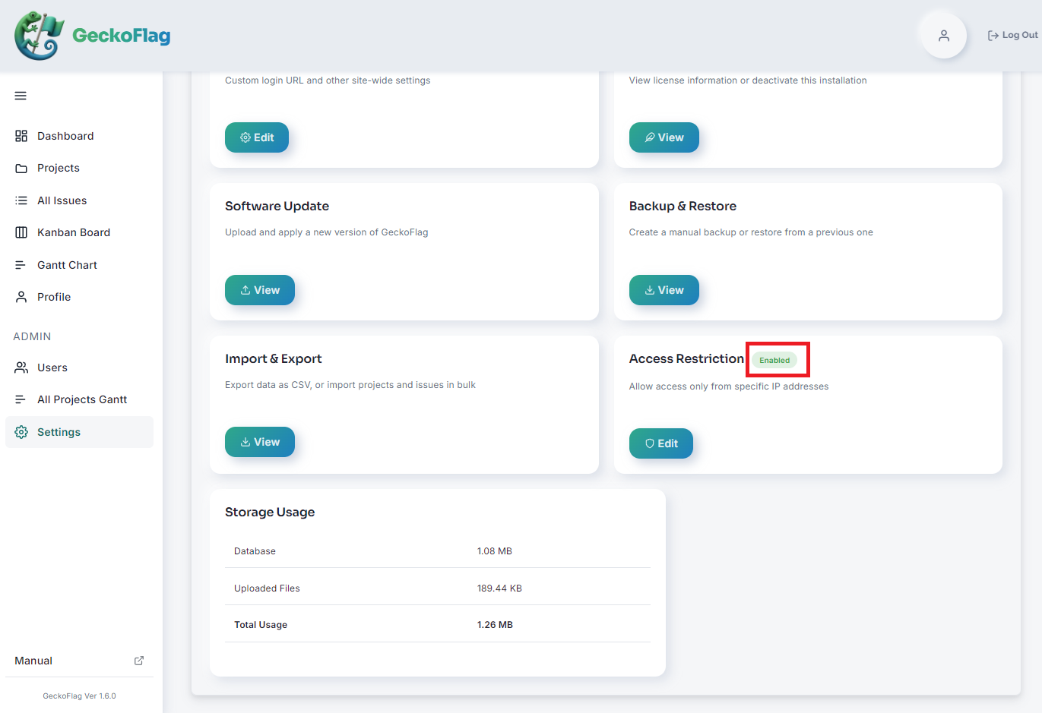Click the Import & Export heading
1042x713 pixels.
pyautogui.click(x=274, y=359)
